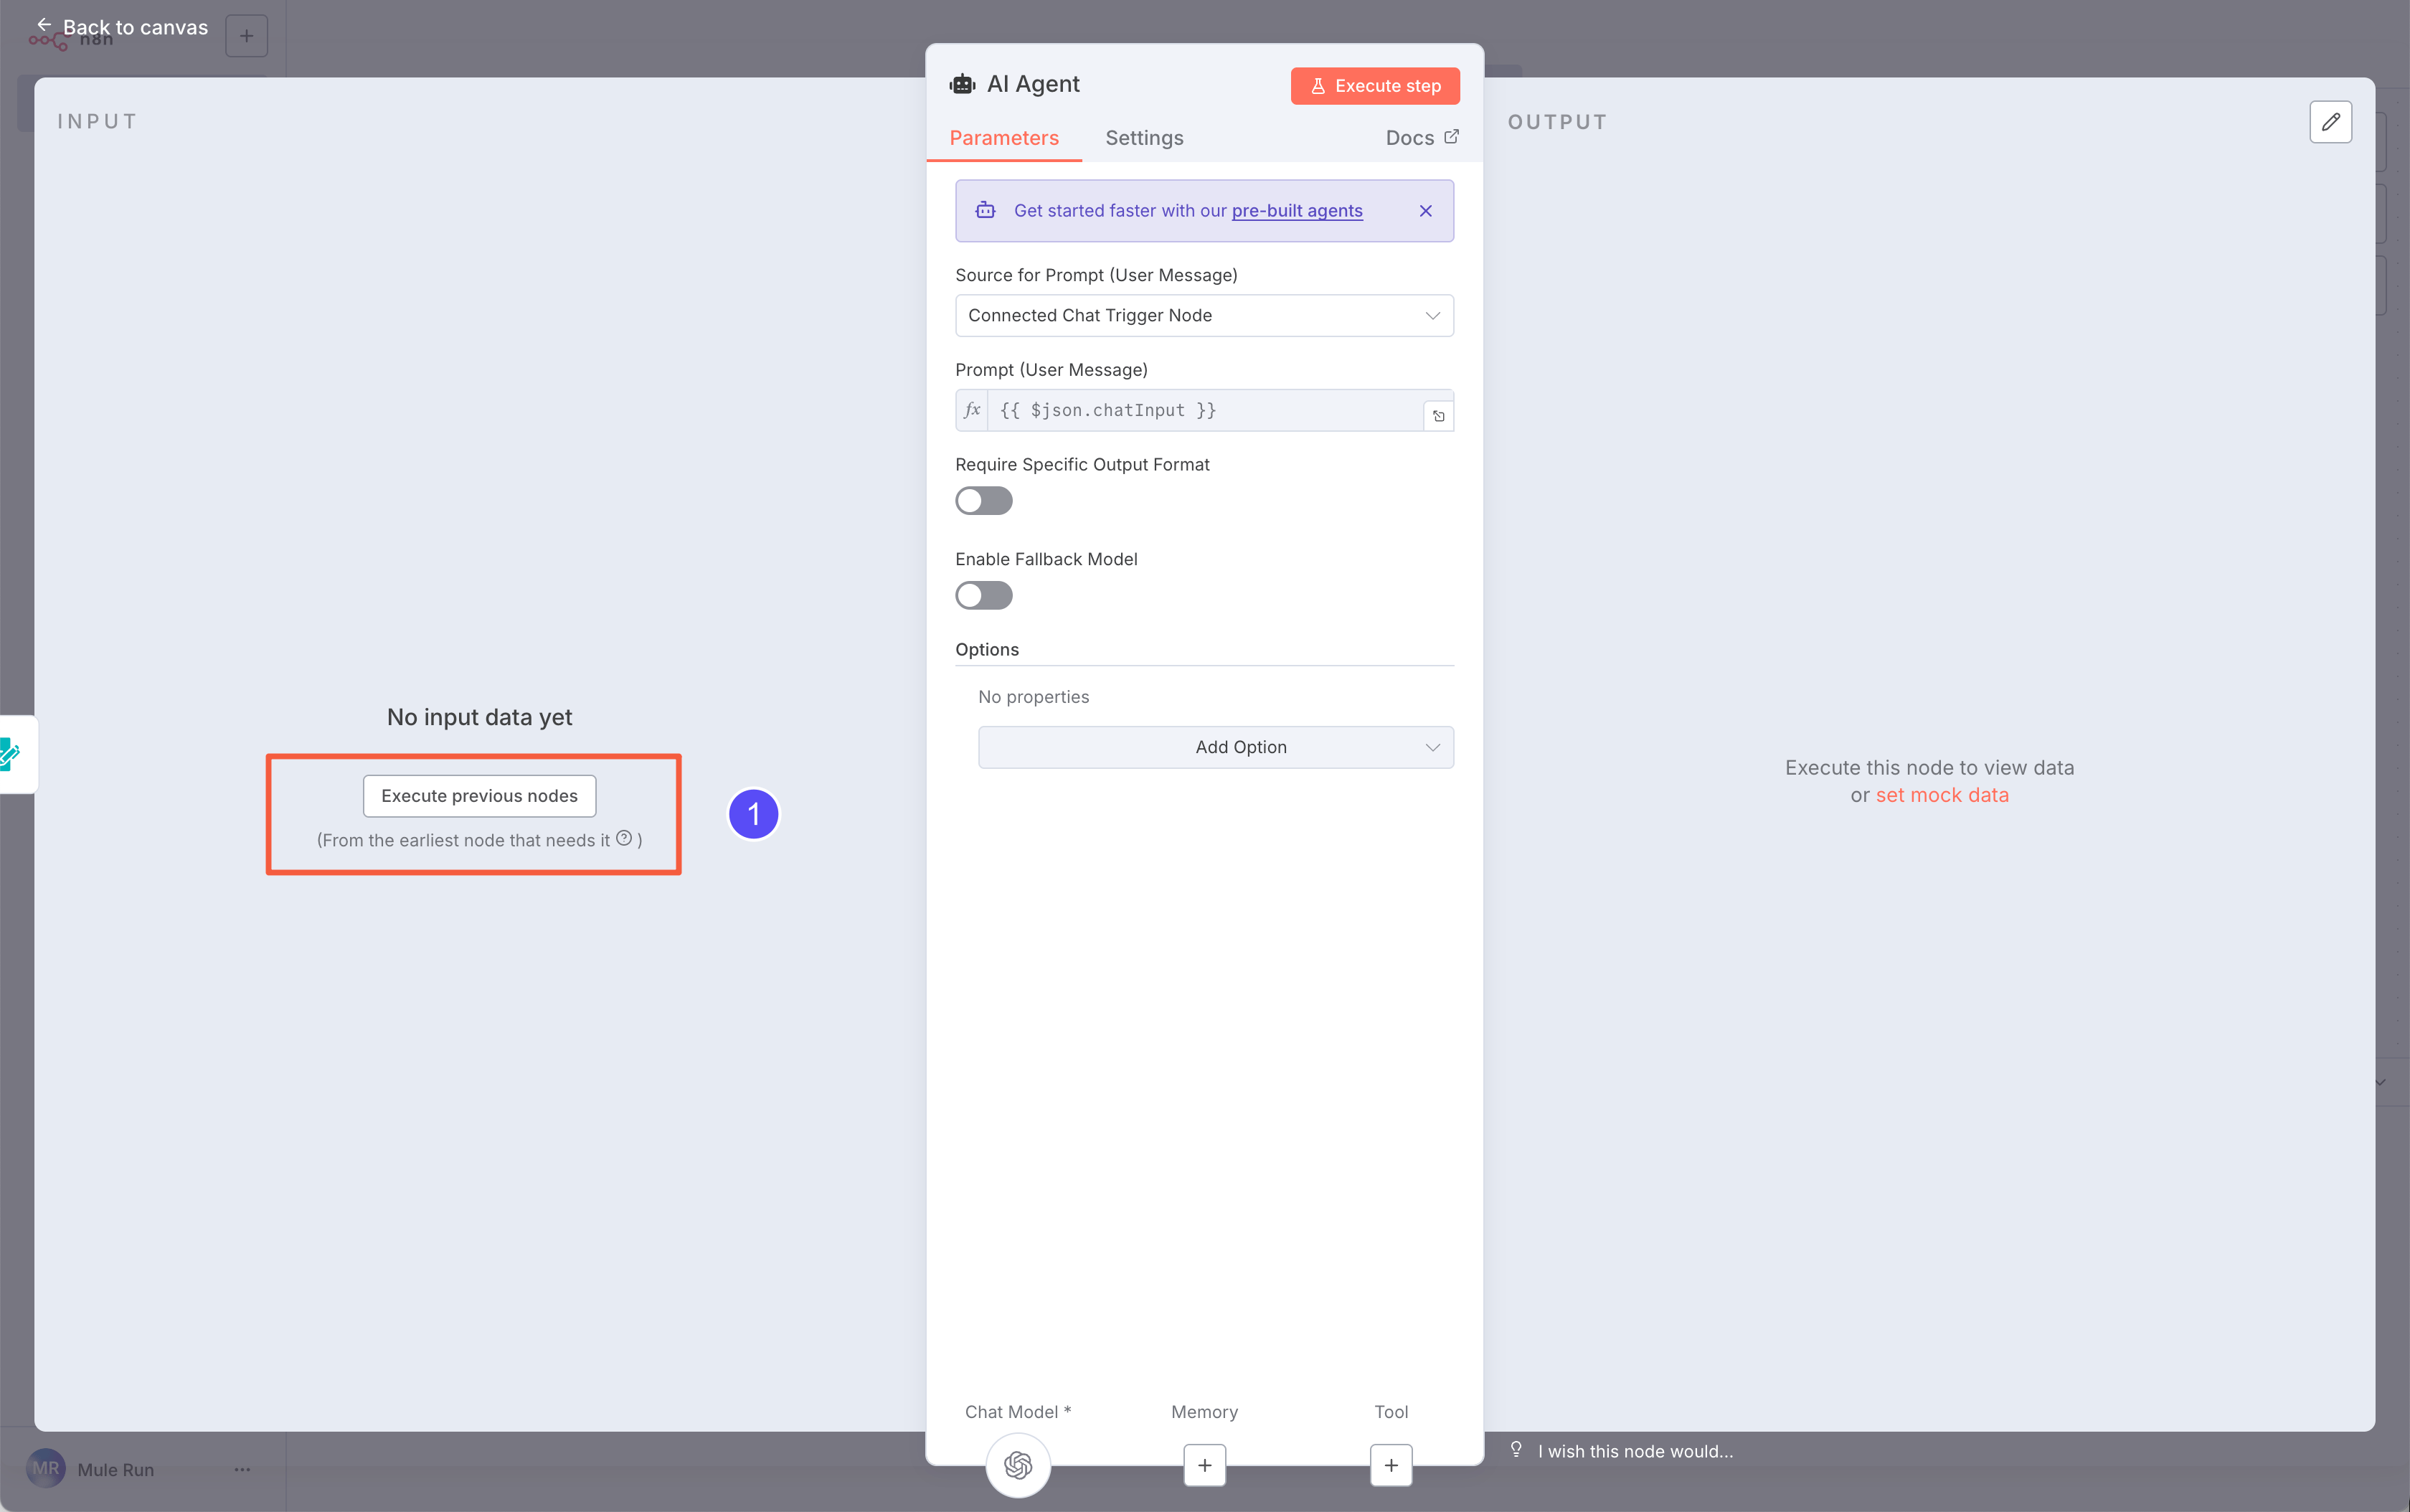
Task: Add a Memory sub-node with plus icon
Action: click(1204, 1465)
